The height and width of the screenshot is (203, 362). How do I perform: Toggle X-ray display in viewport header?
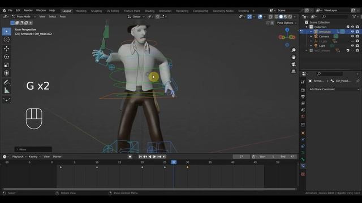270,16
